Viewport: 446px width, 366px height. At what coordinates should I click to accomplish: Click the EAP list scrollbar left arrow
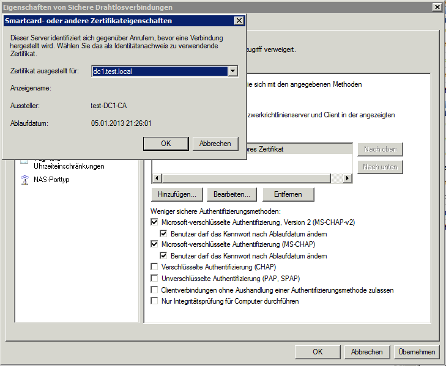157,178
